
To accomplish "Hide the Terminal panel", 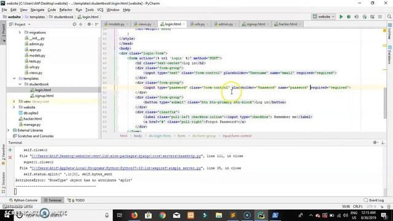I will point(383,142).
